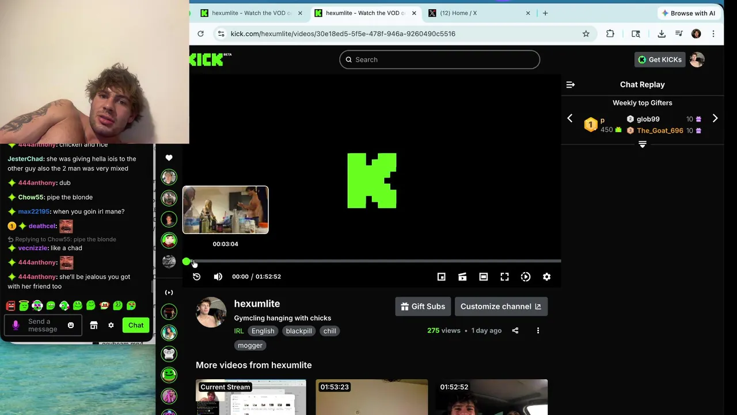Image resolution: width=737 pixels, height=415 pixels.
Task: Click the Browse with AI button
Action: (688, 13)
